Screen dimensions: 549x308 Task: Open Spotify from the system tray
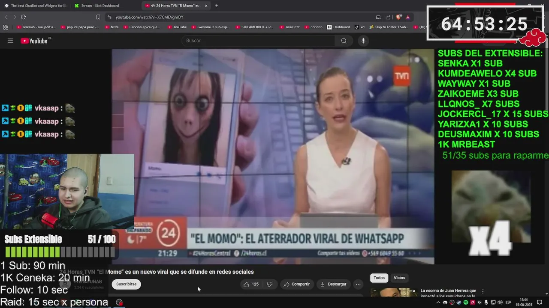click(466, 302)
